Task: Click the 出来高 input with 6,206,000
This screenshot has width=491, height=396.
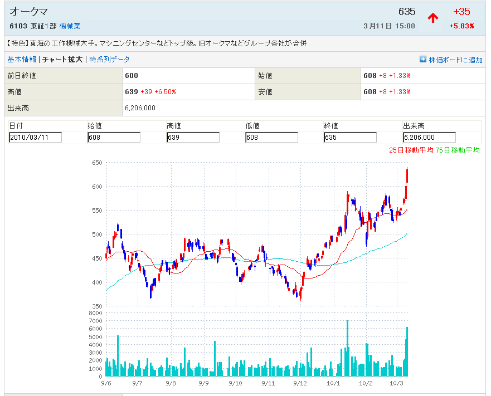Action: point(429,138)
